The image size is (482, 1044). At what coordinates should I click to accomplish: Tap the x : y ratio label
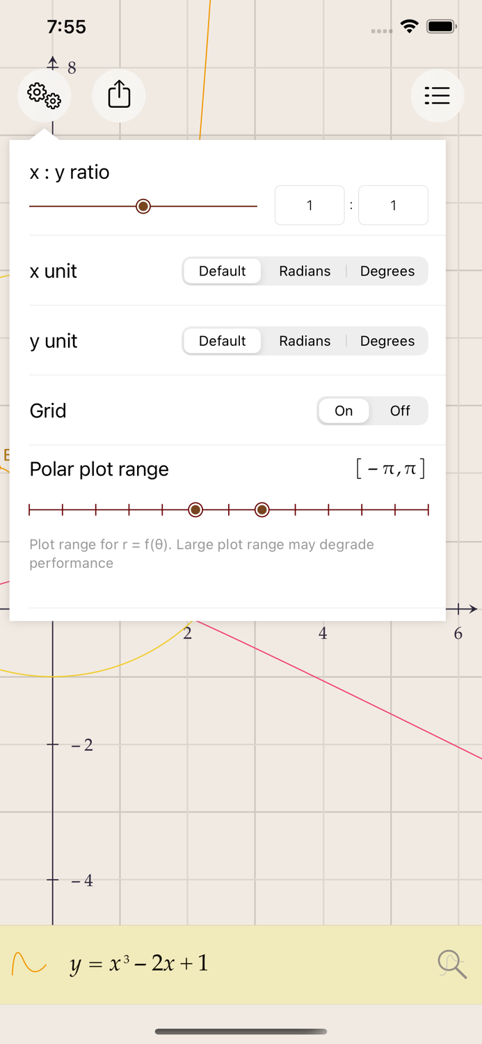70,172
